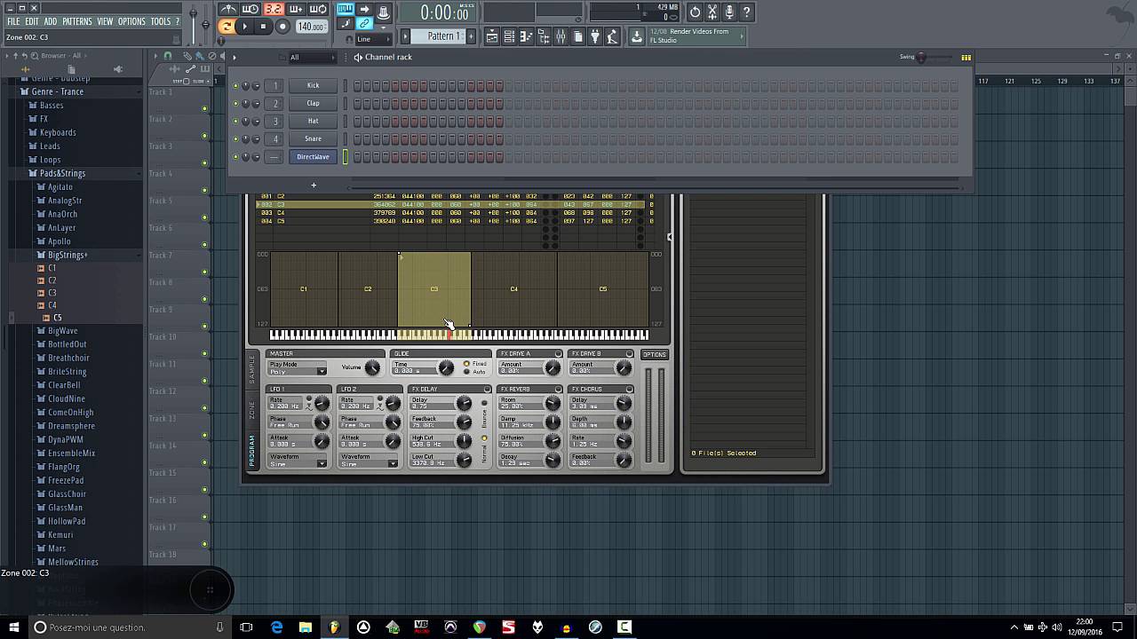The height and width of the screenshot is (639, 1137).
Task: Click the download render videos icon
Action: [x=637, y=36]
